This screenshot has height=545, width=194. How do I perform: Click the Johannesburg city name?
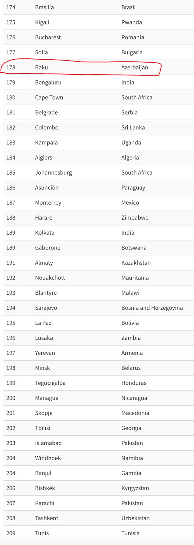54,172
